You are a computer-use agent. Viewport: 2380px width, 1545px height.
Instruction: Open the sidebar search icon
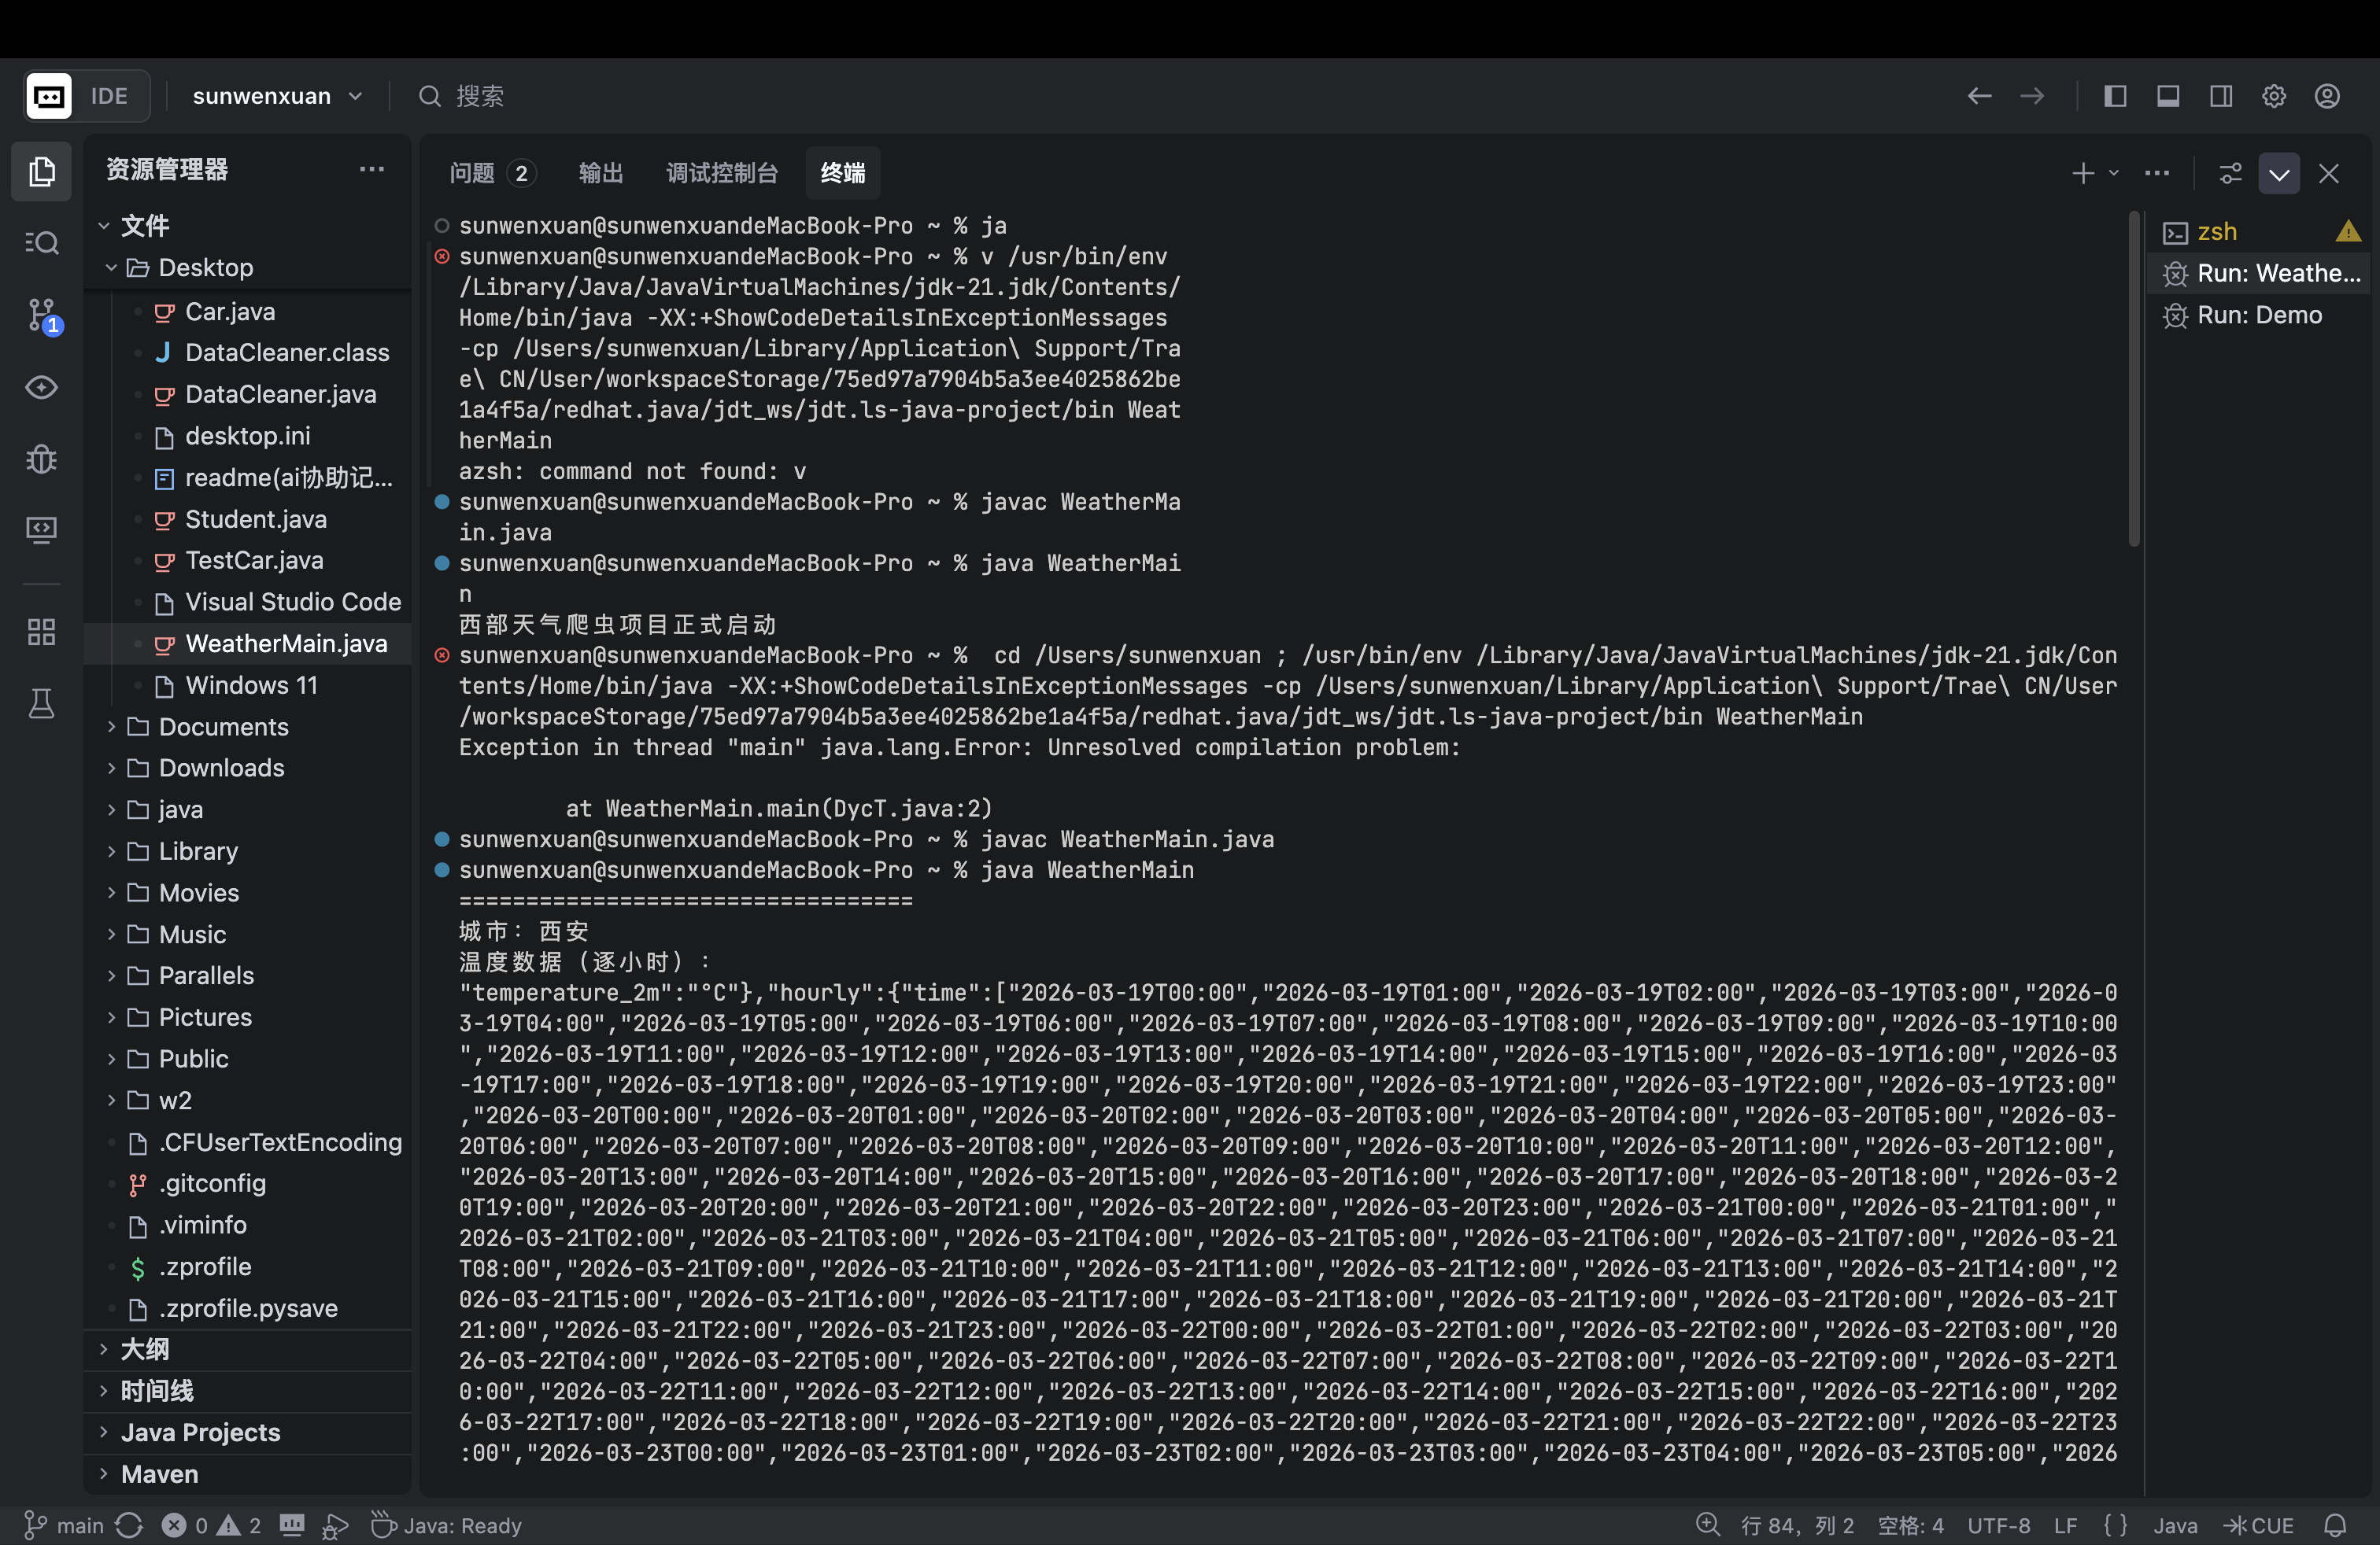click(x=42, y=243)
